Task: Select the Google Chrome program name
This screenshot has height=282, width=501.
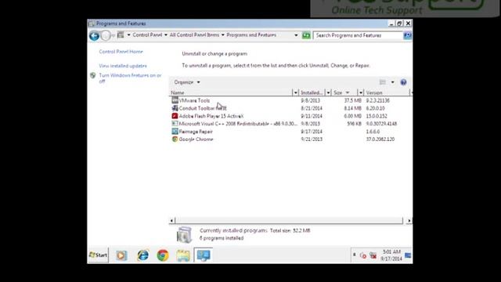Action: (196, 139)
